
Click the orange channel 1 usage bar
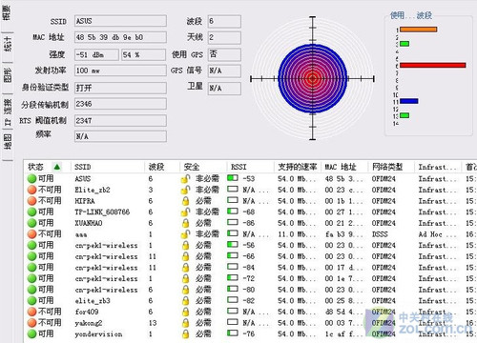(418, 30)
